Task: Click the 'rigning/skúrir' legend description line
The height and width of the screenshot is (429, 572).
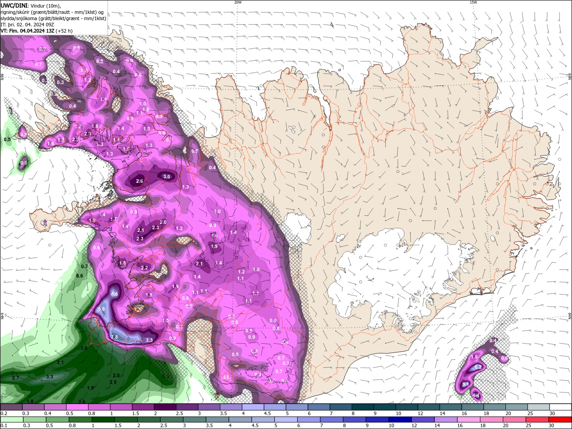Action: point(52,12)
